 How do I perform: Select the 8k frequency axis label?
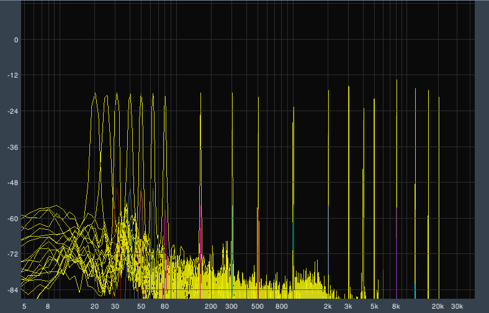396,307
